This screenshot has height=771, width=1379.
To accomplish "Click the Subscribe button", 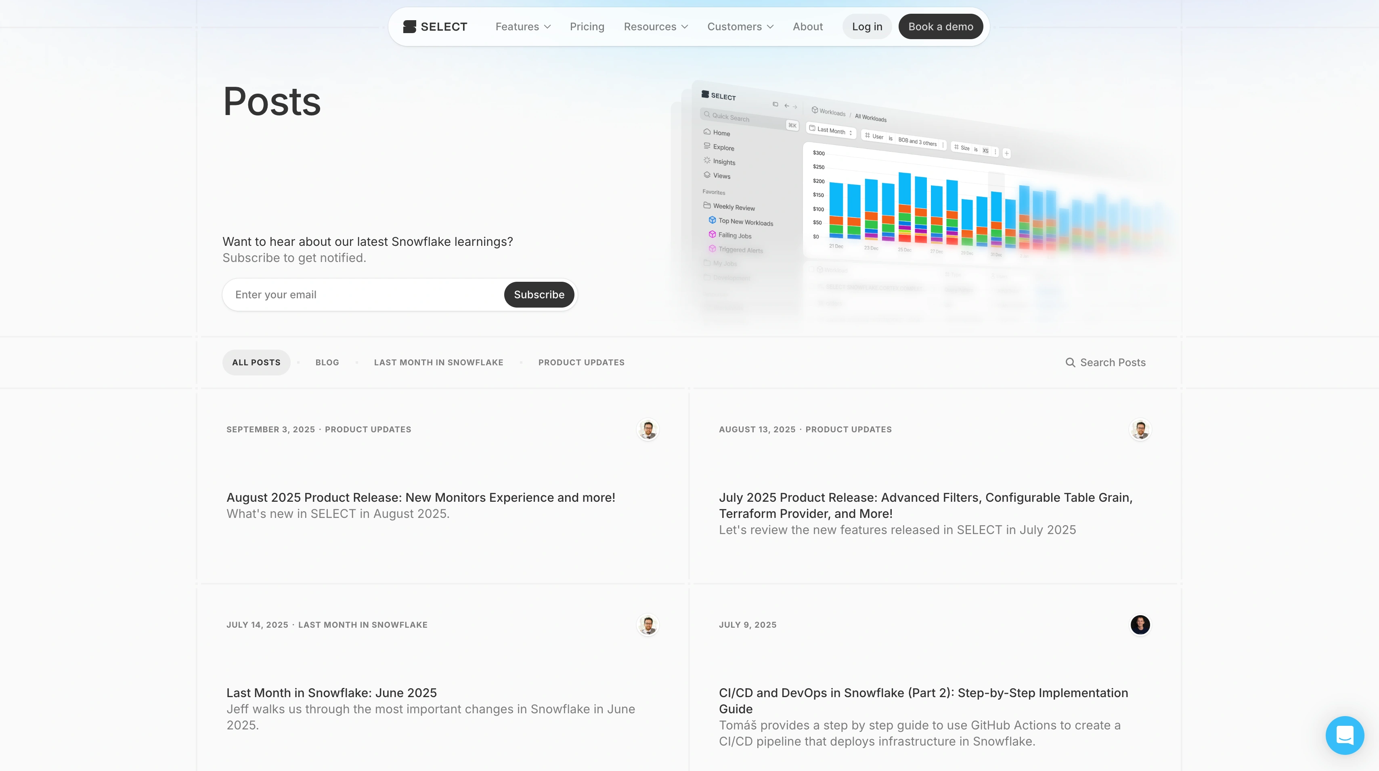I will pos(539,295).
